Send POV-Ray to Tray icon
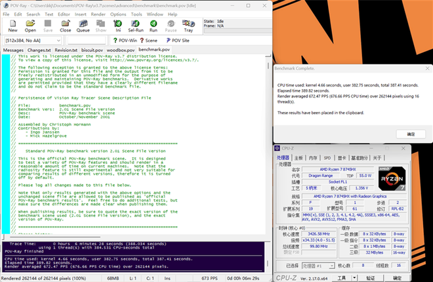Viewport: 433px width, 282px height. point(188,26)
